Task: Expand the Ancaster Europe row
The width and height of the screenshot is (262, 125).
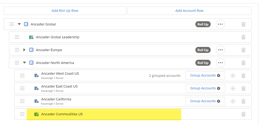Action: point(24,50)
